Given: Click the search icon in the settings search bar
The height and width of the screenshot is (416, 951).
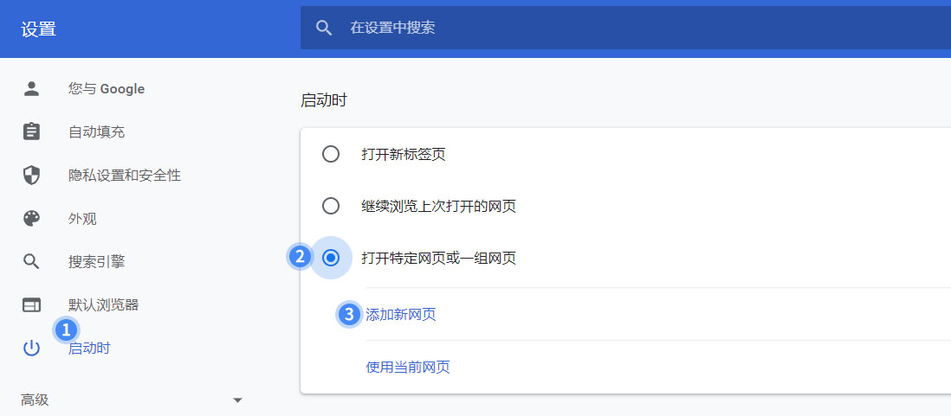Looking at the screenshot, I should [x=324, y=28].
